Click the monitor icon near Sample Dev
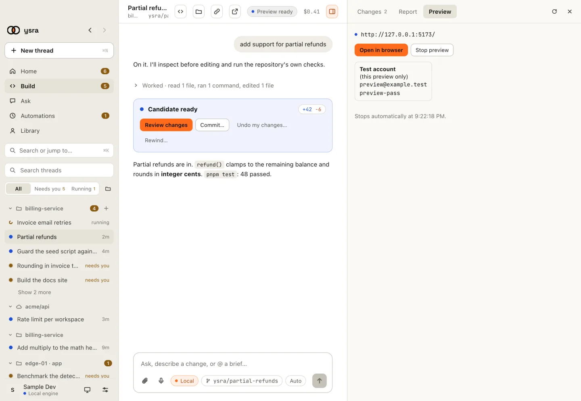581x401 pixels. 87,390
